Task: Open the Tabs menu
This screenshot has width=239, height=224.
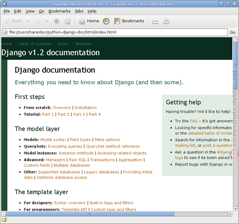Action: click(79, 11)
